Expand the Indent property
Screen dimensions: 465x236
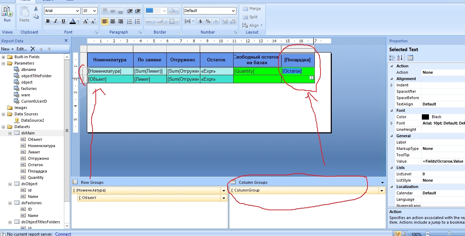[392, 85]
